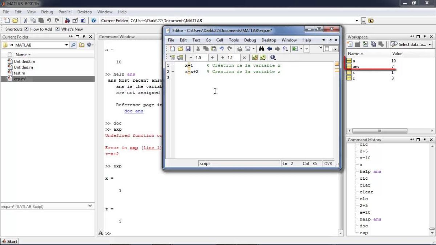The width and height of the screenshot is (436, 245).
Task: Click the How to Add shortcut
Action: pos(38,29)
